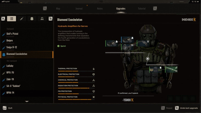Image resolution: width=201 pixels, height=113 pixels.
Task: Filter the list by helmet icon
Action: 42,19
